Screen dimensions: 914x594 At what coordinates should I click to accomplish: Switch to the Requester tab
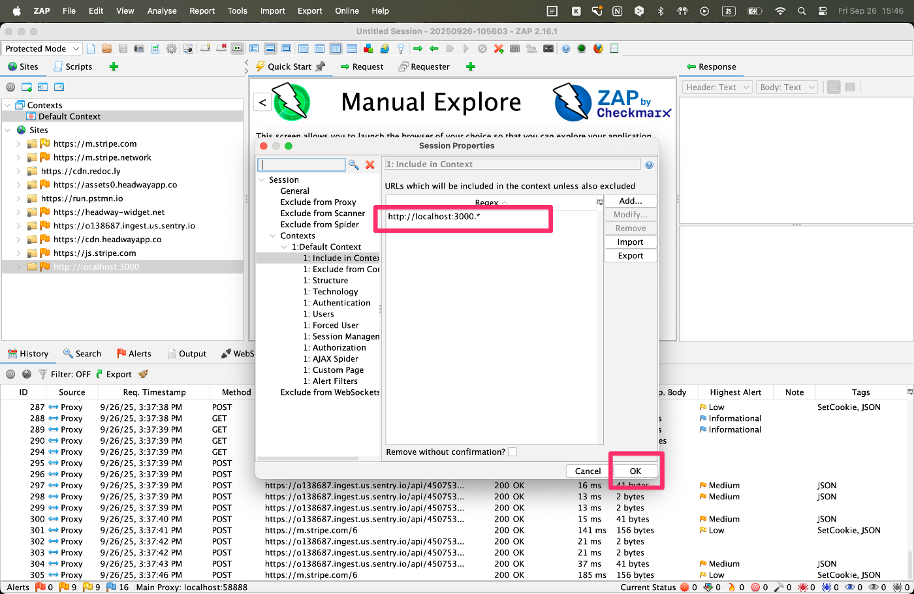tap(424, 67)
